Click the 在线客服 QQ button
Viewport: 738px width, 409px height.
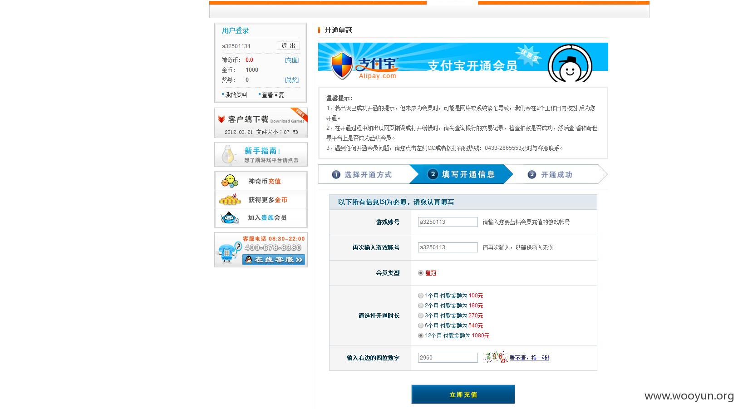coord(274,260)
